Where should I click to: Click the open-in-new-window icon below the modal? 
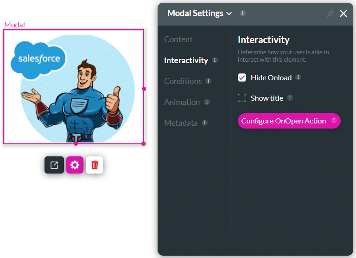54,165
